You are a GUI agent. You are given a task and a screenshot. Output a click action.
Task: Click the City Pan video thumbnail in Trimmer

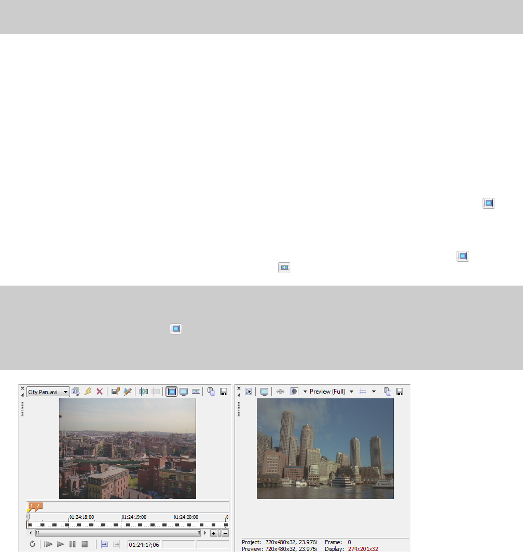click(x=127, y=449)
